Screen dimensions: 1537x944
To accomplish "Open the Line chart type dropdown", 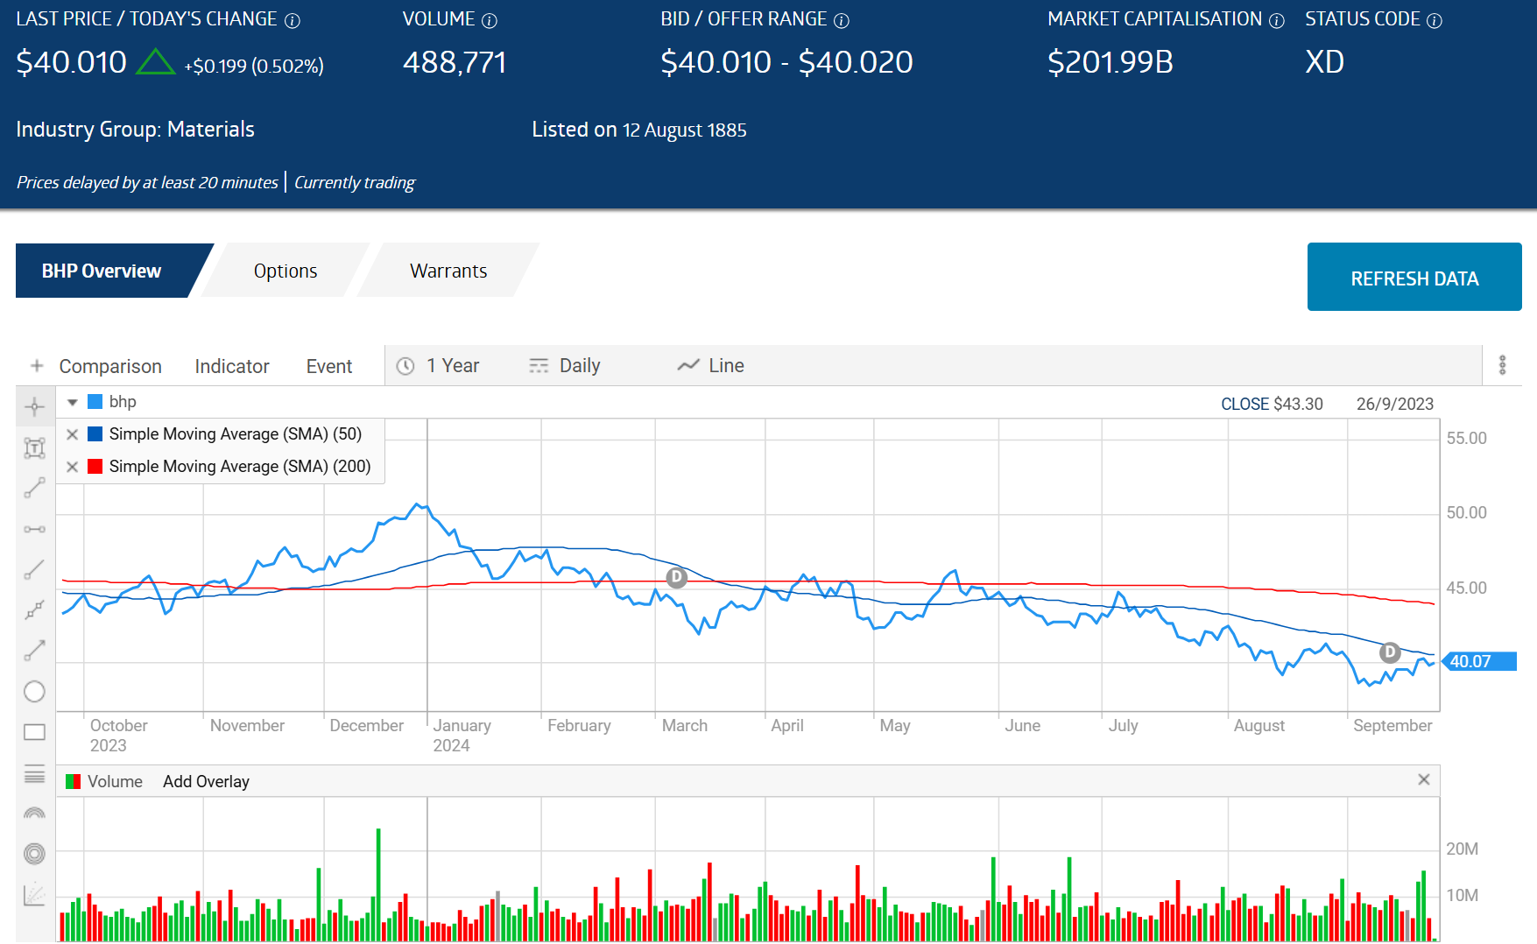I will point(710,366).
